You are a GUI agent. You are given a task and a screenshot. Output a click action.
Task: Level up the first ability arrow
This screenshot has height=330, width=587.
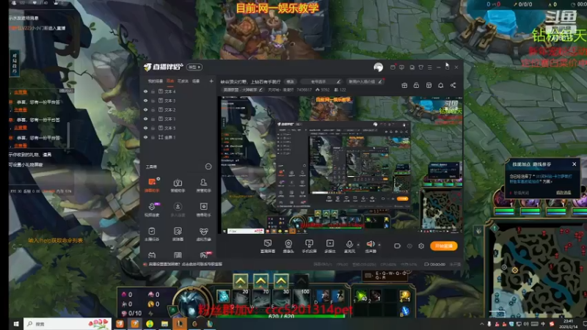pyautogui.click(x=241, y=281)
